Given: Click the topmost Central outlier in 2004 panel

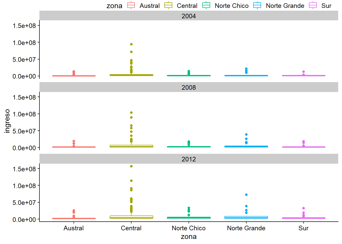Looking at the screenshot, I should (x=131, y=44).
